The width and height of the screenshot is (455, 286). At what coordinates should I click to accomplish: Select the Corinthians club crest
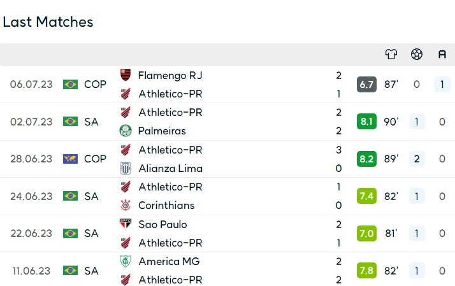tap(126, 205)
